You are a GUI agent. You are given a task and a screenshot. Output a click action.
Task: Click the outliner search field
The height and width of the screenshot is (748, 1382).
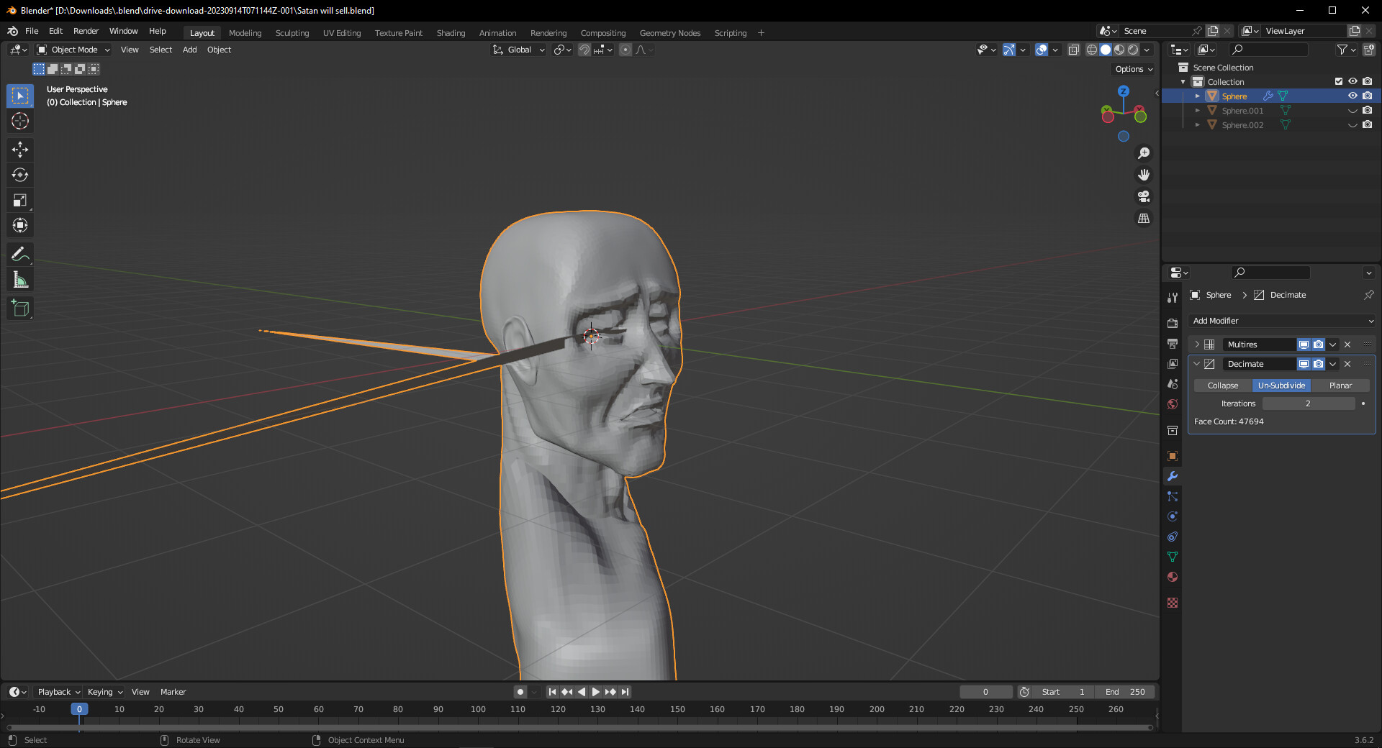pos(1269,50)
